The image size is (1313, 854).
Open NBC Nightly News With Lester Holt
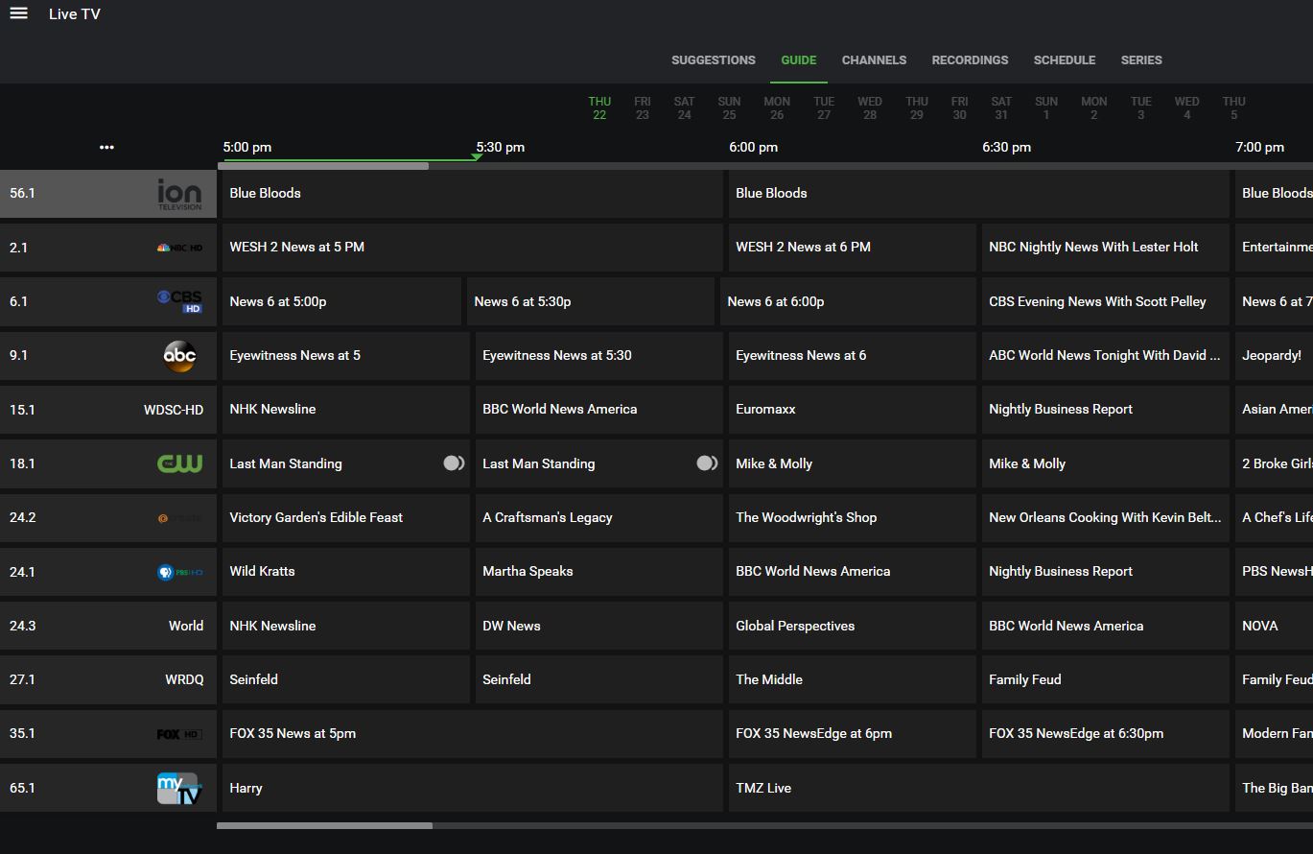[1105, 247]
